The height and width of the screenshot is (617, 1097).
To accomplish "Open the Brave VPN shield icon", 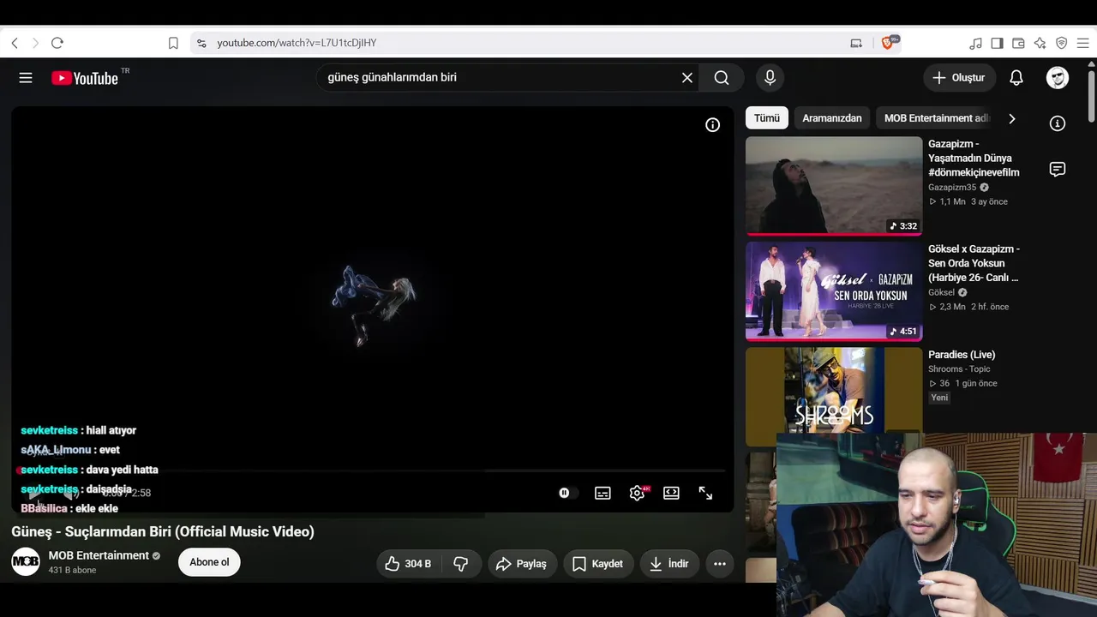I will pos(1061,43).
